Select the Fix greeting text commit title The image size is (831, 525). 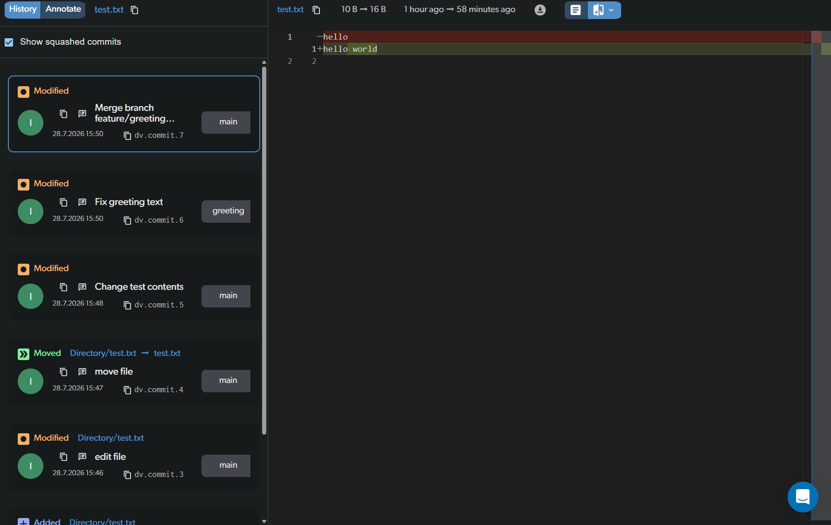pyautogui.click(x=129, y=202)
